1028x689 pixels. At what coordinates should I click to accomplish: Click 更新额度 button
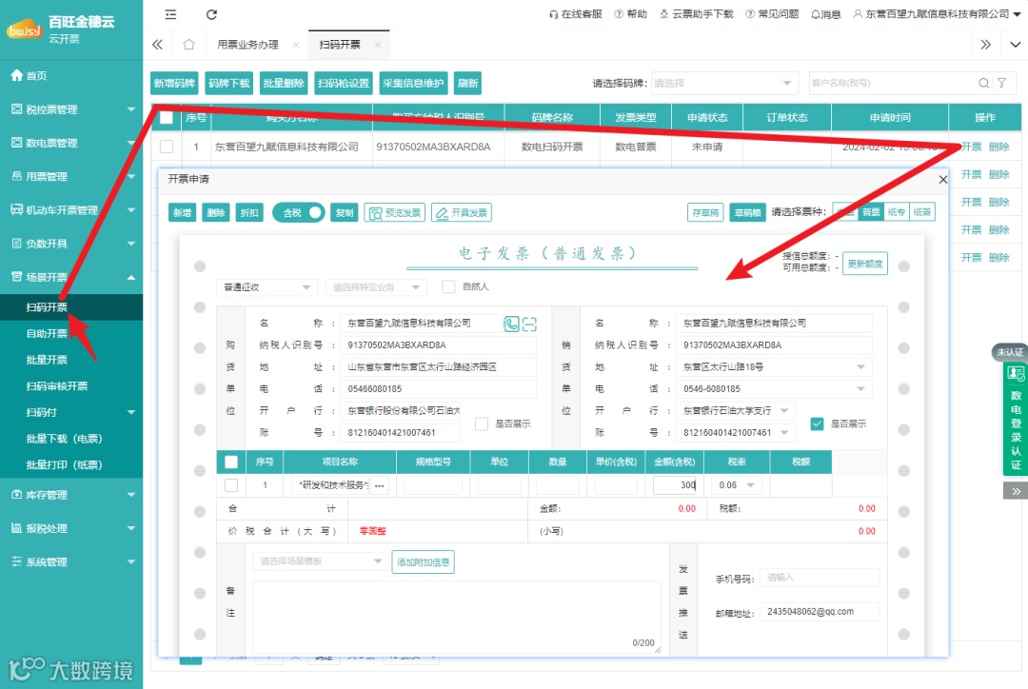pyautogui.click(x=864, y=264)
